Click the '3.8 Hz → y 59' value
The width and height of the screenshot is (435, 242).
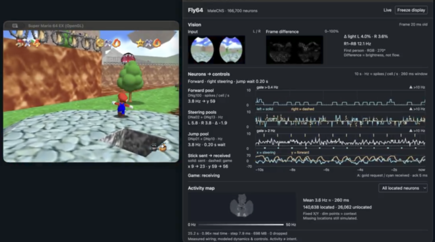201,101
